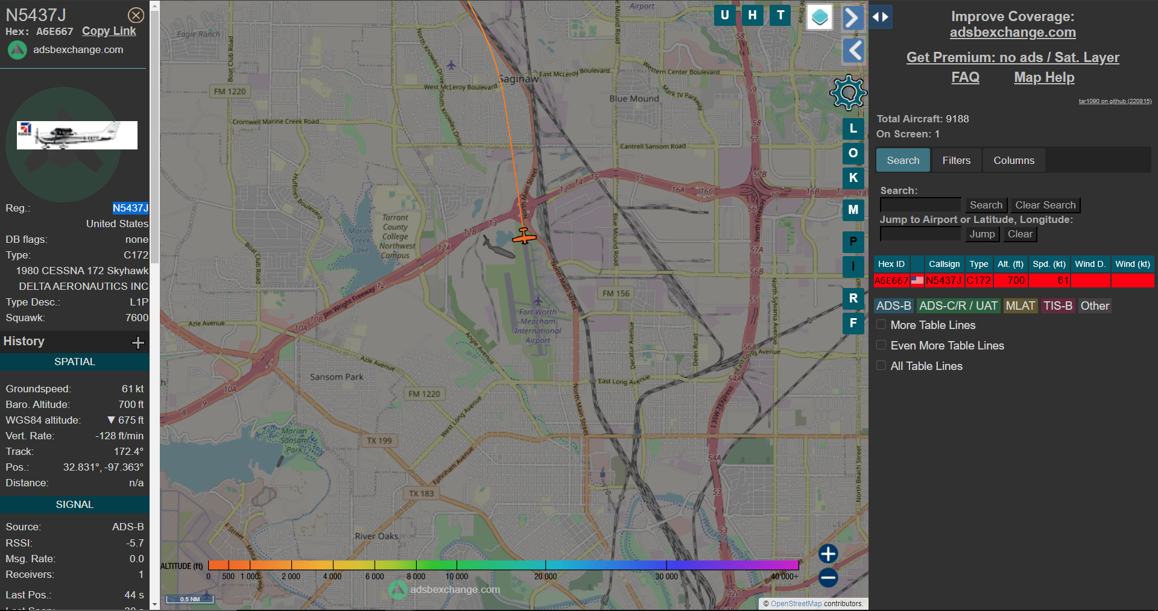
Task: Zoom in with the plus button
Action: (828, 553)
